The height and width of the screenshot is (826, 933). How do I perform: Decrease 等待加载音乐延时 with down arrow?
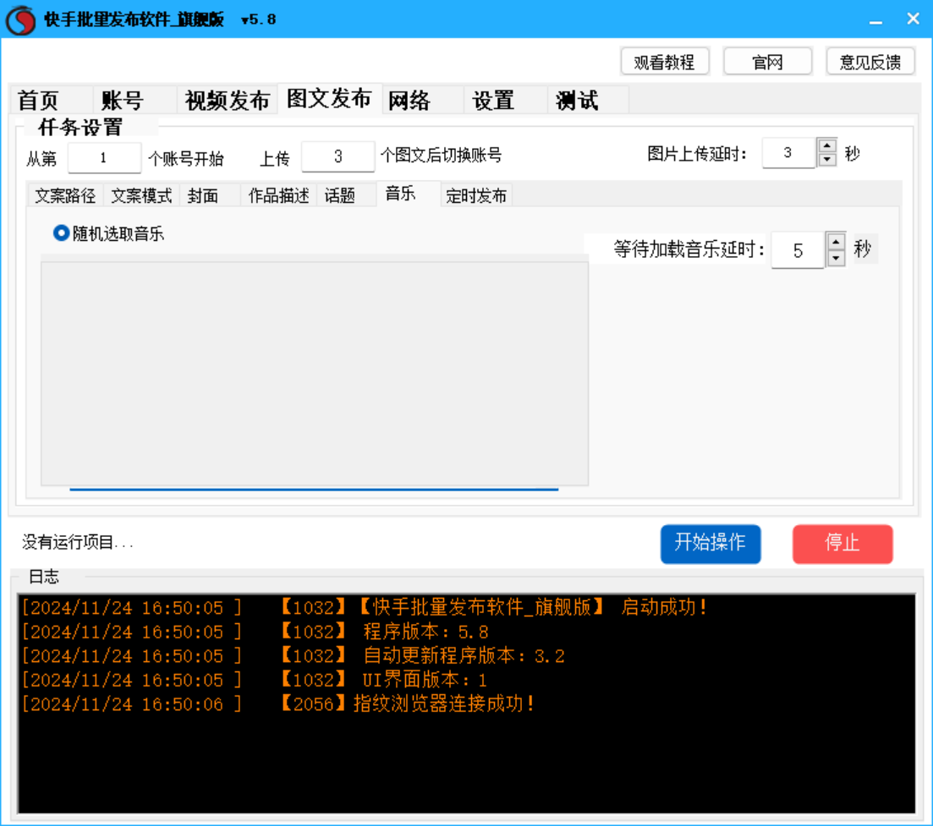[836, 258]
